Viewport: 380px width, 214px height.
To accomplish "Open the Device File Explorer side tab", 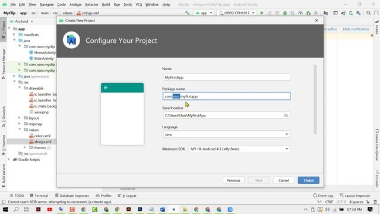I will coord(377,145).
